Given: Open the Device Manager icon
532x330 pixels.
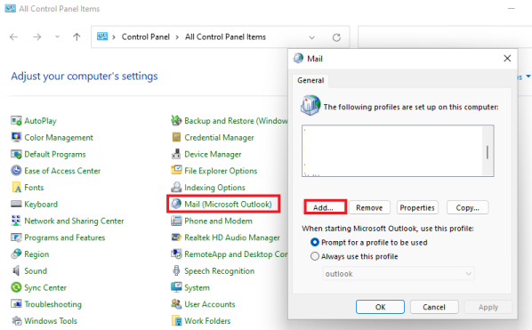Looking at the screenshot, I should [176, 154].
